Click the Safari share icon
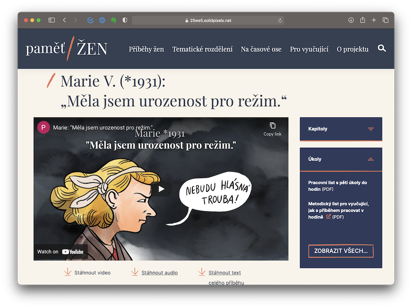The image size is (412, 308). point(363,20)
